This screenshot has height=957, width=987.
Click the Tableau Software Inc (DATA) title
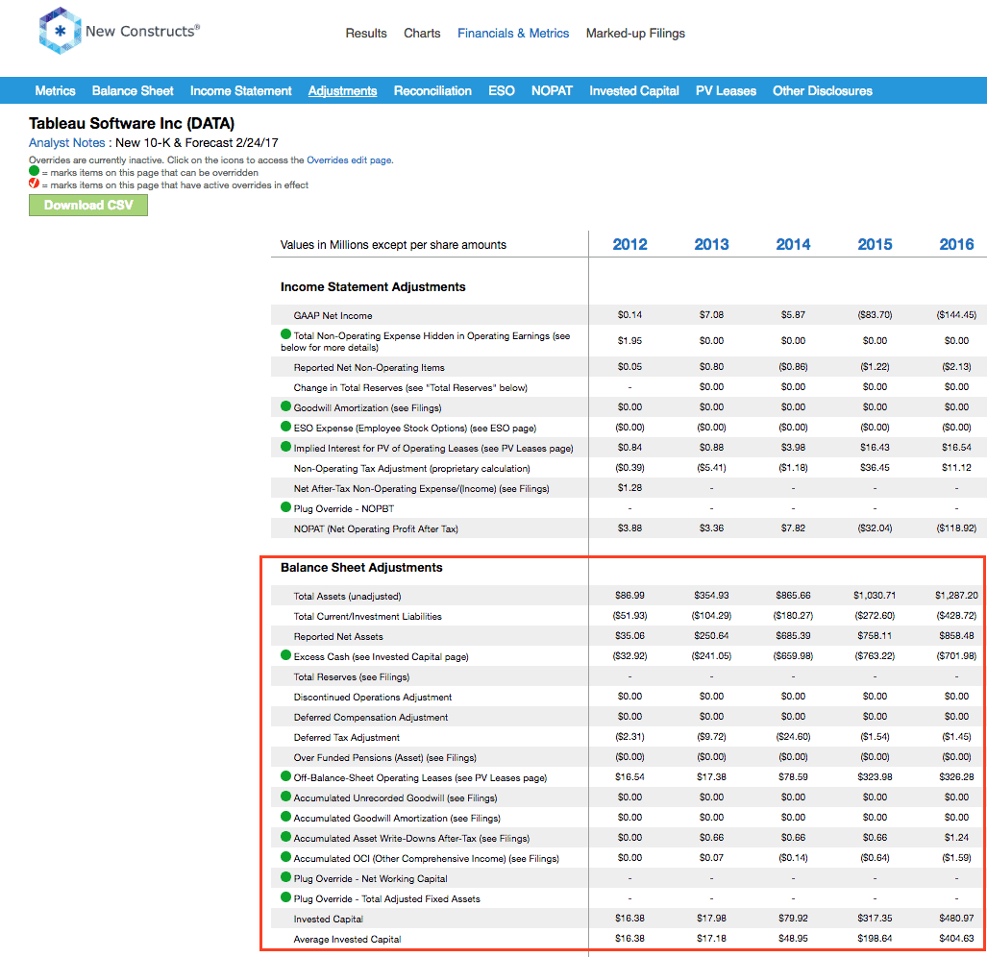point(132,123)
